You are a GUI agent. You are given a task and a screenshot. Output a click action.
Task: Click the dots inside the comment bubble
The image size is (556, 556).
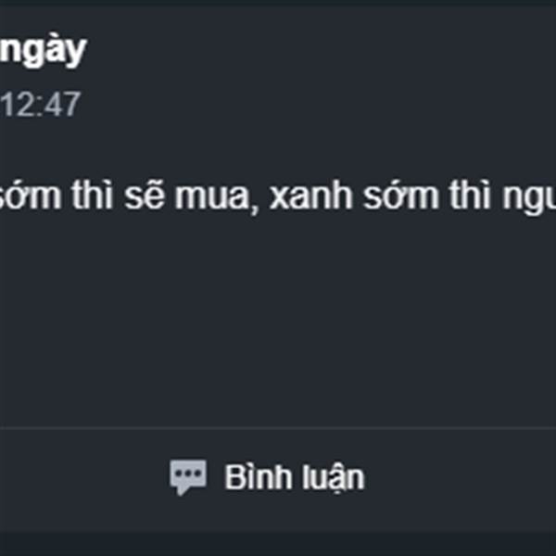click(x=188, y=473)
